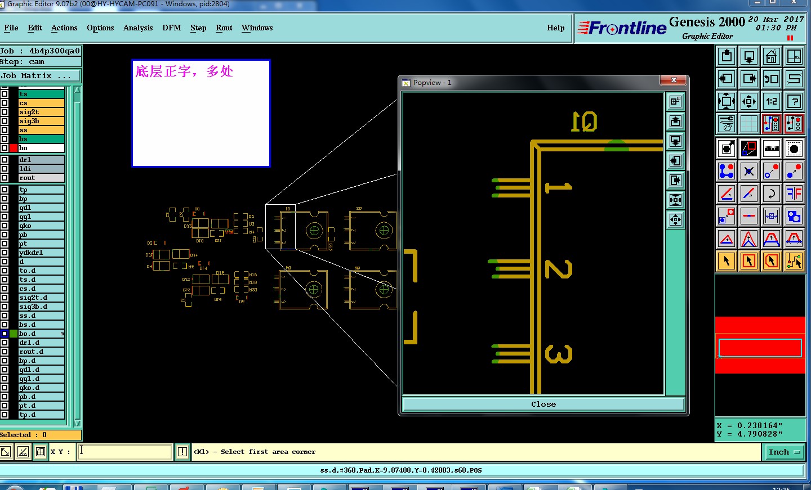811x490 pixels.
Task: Click the Job Matrix button
Action: [x=40, y=75]
